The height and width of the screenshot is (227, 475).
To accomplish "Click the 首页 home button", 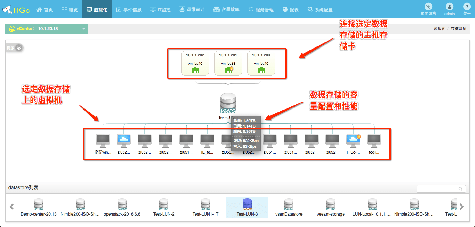I will point(45,9).
